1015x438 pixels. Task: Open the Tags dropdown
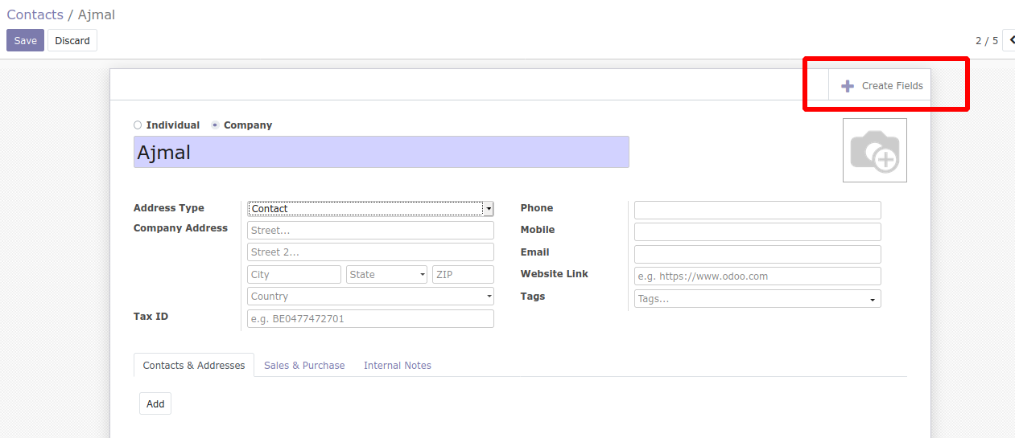[x=757, y=299]
